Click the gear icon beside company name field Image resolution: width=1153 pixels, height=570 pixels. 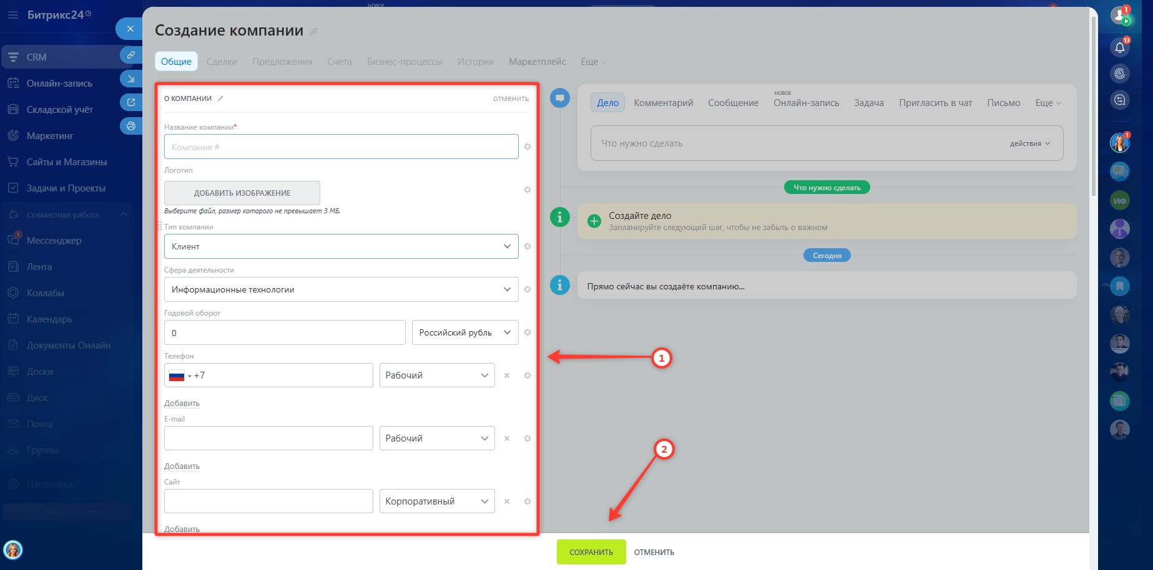tap(527, 147)
